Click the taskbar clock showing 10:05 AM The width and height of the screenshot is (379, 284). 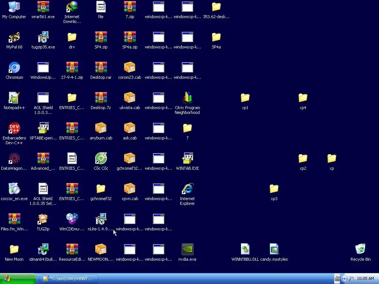click(365, 279)
